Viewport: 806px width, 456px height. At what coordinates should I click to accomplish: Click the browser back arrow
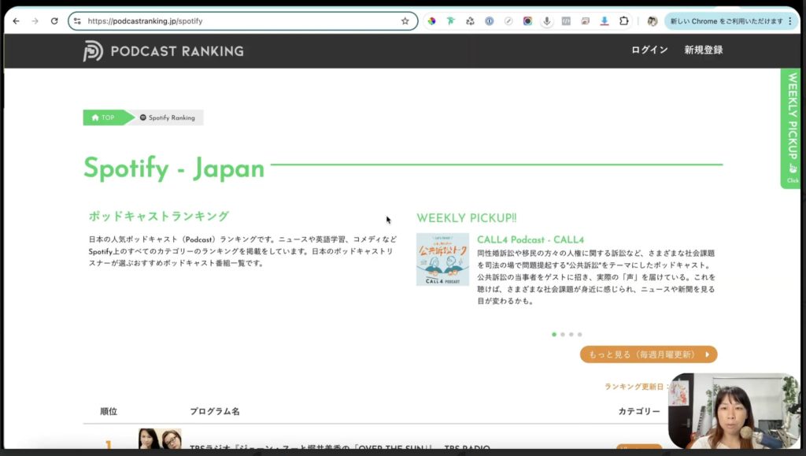point(16,21)
